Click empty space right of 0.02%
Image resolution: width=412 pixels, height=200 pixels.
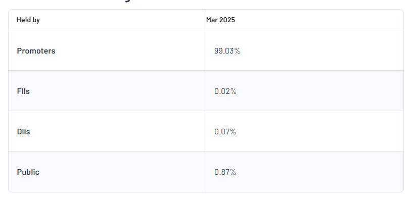(x=321, y=91)
